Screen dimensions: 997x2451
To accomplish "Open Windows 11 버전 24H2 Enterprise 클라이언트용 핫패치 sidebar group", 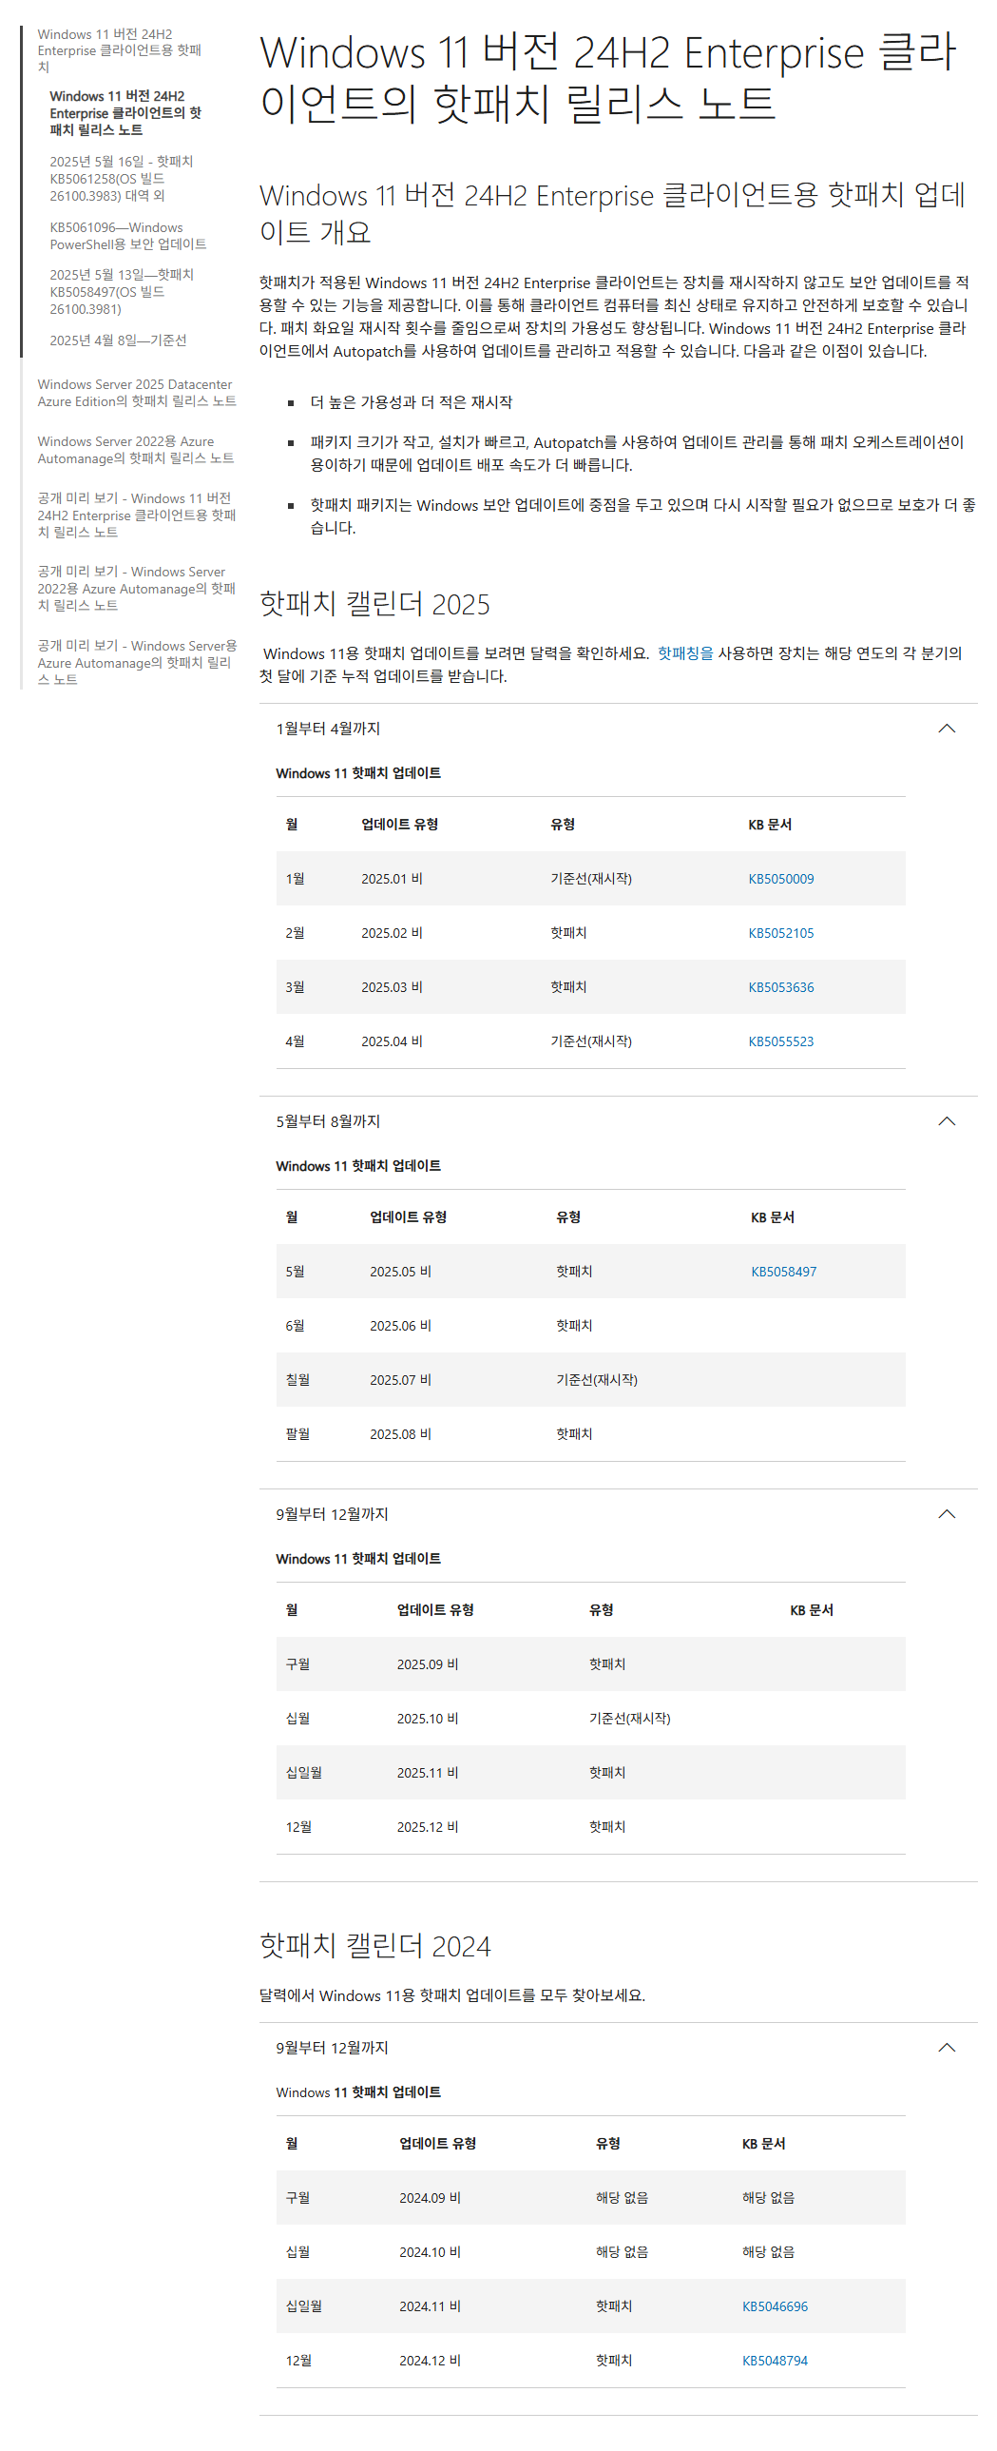I will (119, 50).
